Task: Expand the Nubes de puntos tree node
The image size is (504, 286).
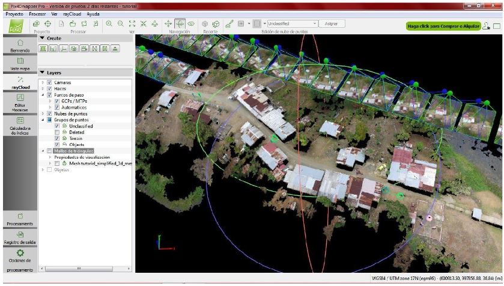Action: click(x=42, y=113)
